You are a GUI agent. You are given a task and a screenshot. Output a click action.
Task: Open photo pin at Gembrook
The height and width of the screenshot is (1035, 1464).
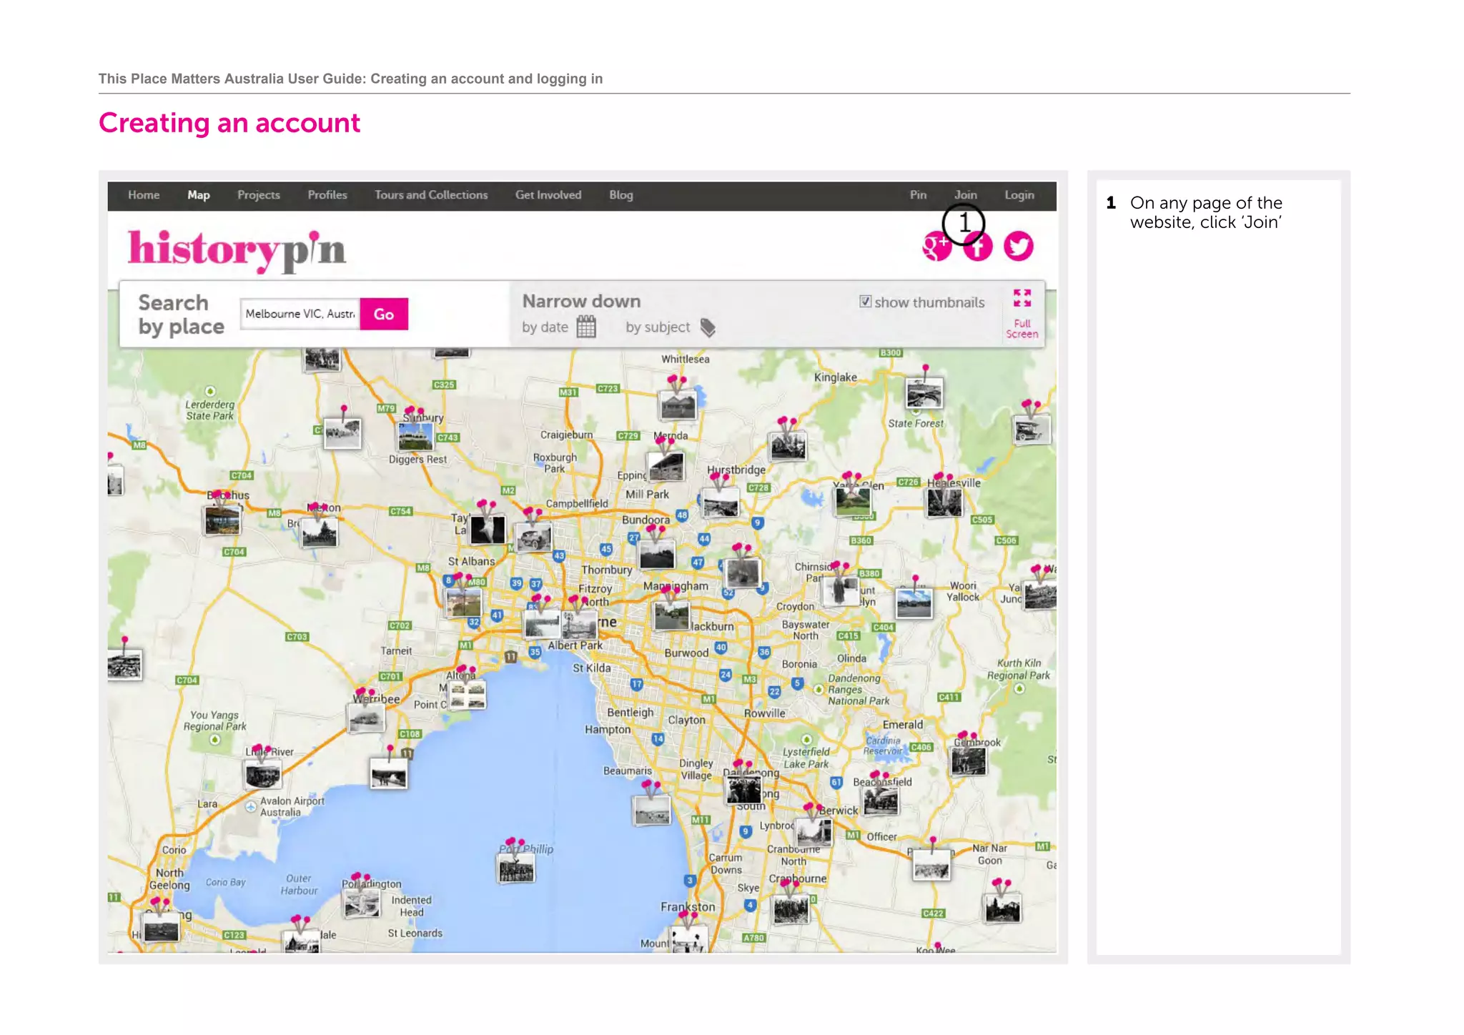click(x=969, y=761)
